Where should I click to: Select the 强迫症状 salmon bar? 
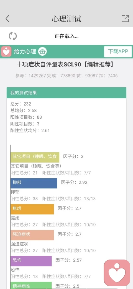32,235
